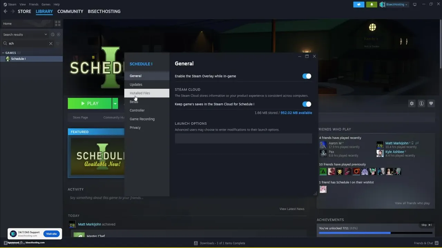The width and height of the screenshot is (442, 248).
Task: Click the favorite heart icon
Action: 431,103
